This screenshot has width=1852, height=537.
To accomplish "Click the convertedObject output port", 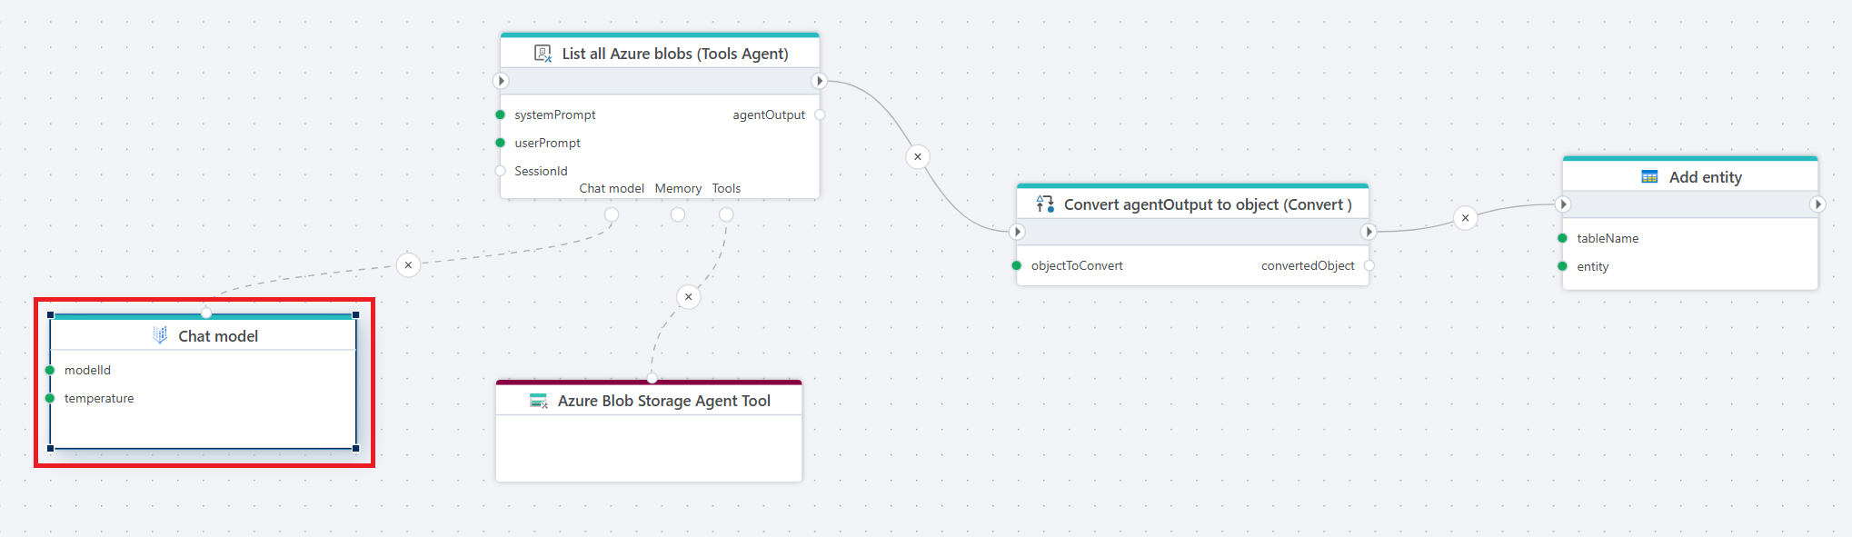I will click(x=1369, y=265).
